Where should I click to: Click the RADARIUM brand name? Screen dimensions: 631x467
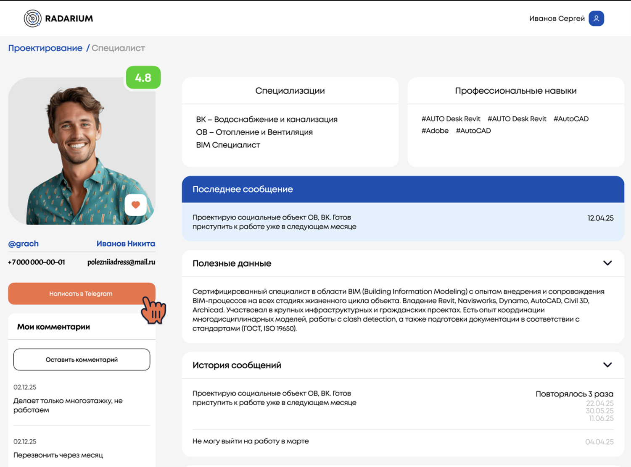[x=69, y=18]
